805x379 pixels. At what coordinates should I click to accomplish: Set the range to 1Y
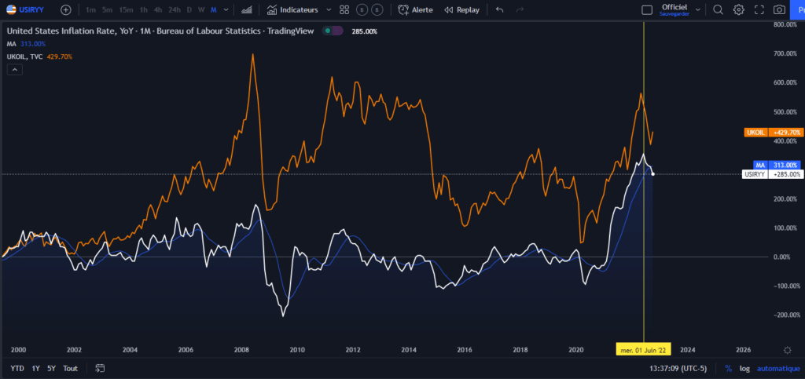pyautogui.click(x=36, y=368)
